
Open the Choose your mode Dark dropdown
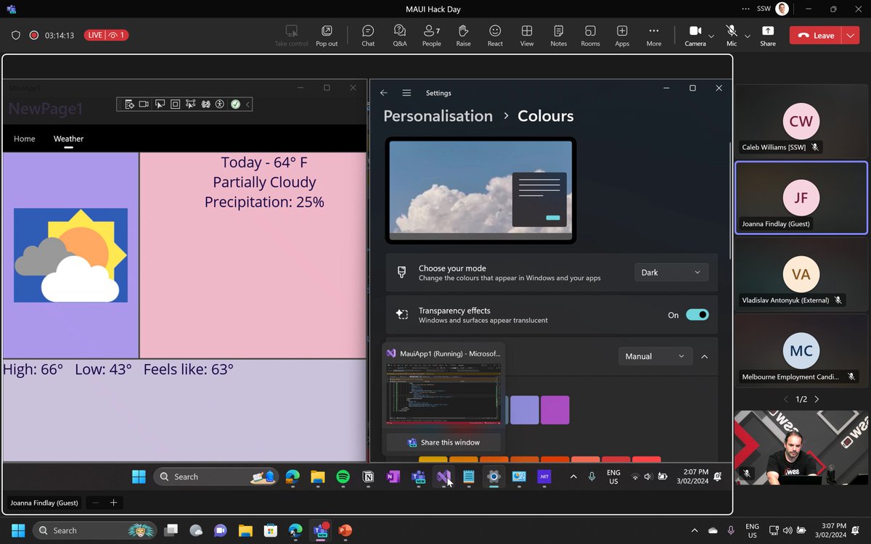pos(671,272)
